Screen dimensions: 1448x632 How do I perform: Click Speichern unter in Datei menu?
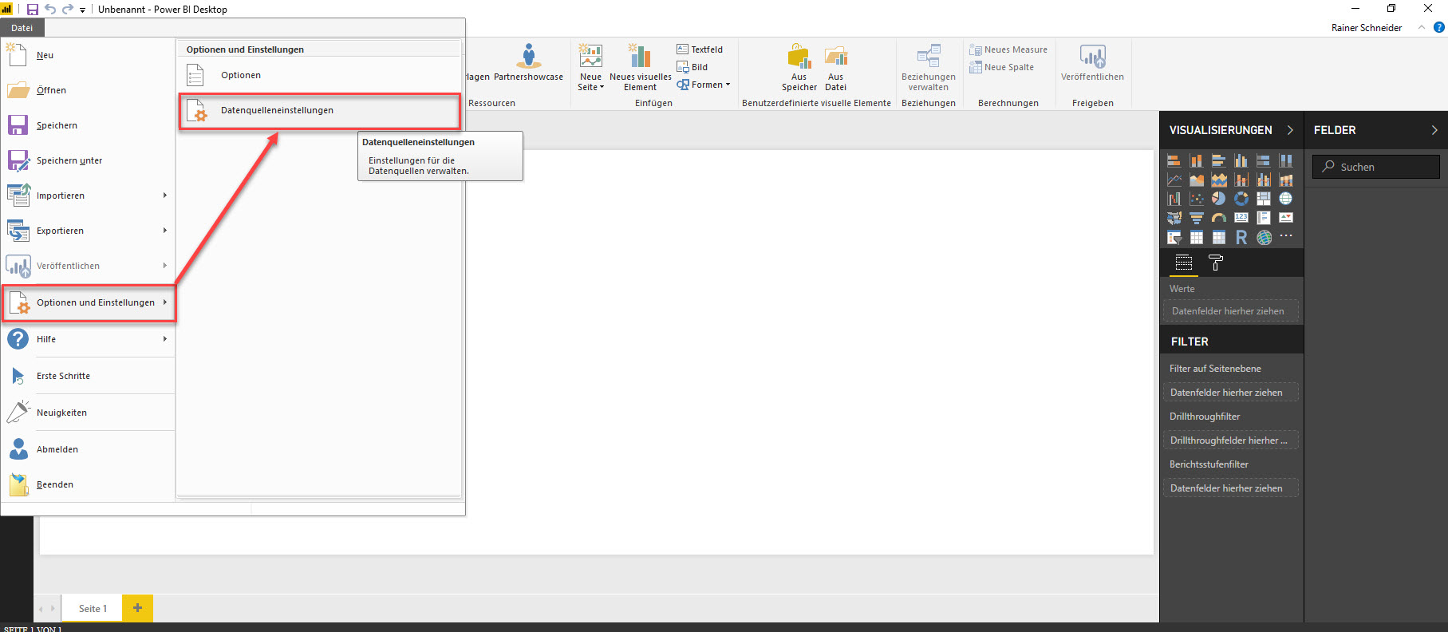click(69, 160)
